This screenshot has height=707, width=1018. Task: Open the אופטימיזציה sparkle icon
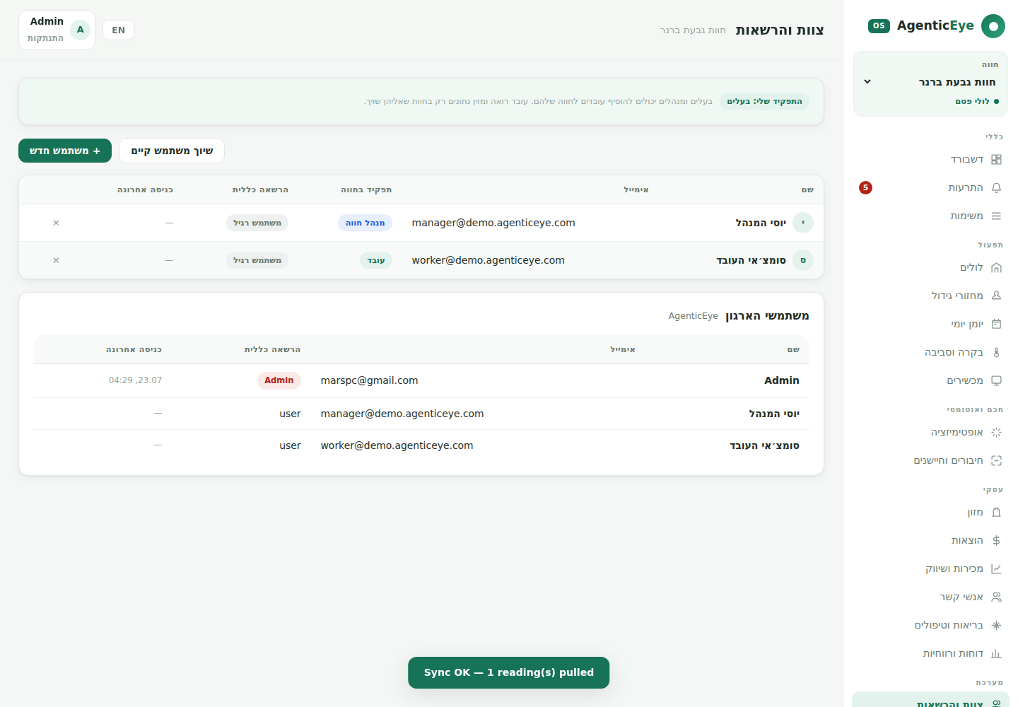(996, 432)
